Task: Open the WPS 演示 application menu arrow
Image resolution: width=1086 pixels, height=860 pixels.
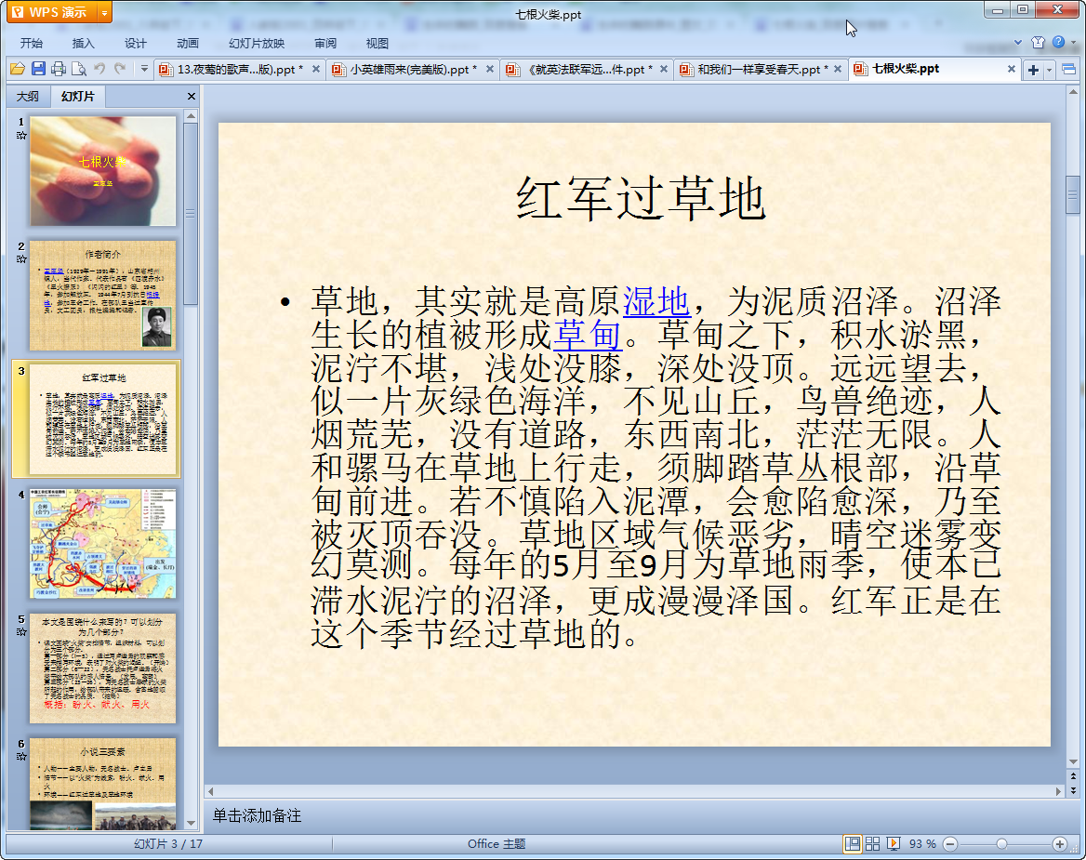Action: click(104, 12)
